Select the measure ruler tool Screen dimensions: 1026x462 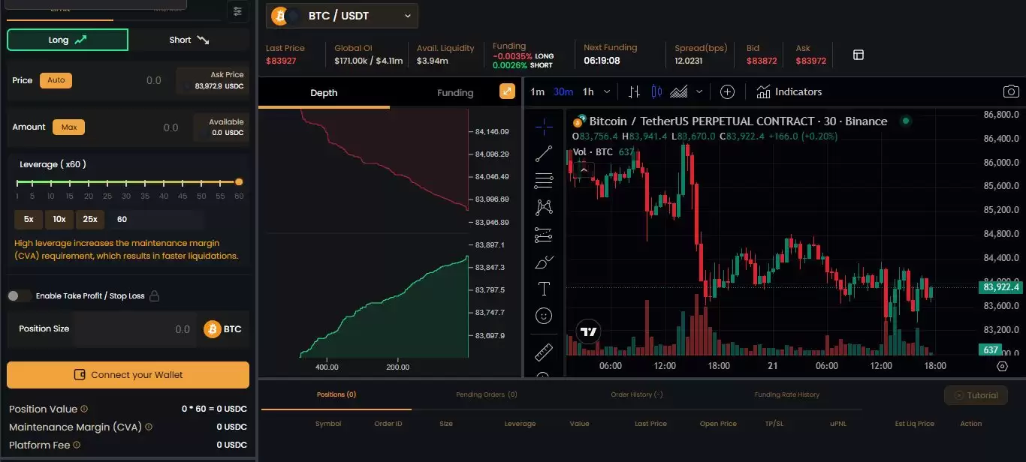click(x=544, y=351)
